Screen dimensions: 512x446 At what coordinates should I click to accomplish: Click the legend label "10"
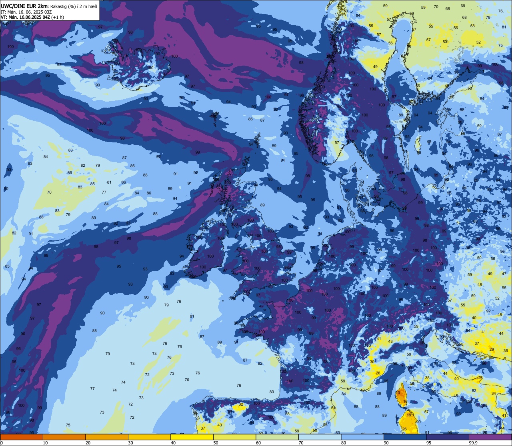coord(45,443)
